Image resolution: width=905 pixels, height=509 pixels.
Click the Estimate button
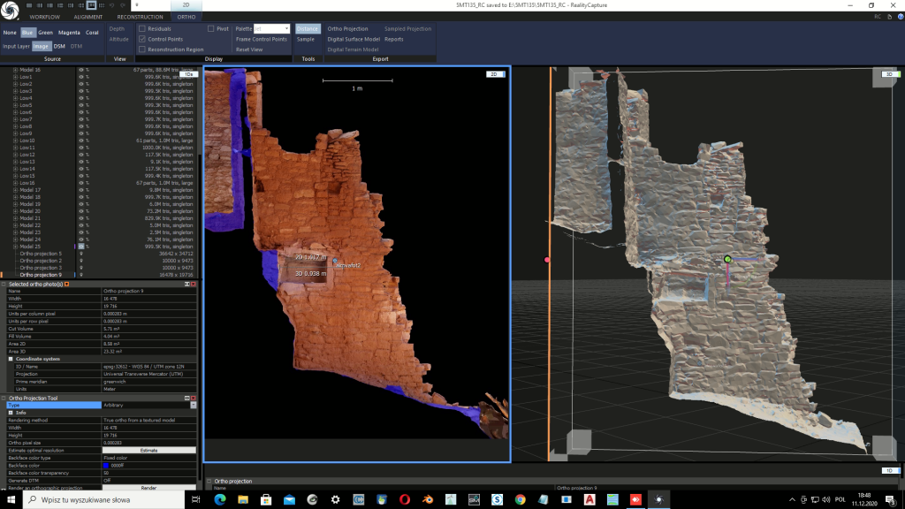tap(148, 450)
